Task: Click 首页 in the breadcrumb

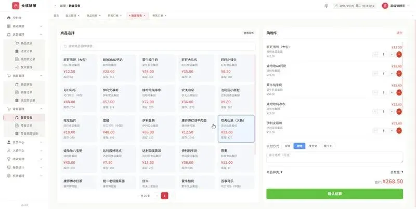Action: [62, 6]
